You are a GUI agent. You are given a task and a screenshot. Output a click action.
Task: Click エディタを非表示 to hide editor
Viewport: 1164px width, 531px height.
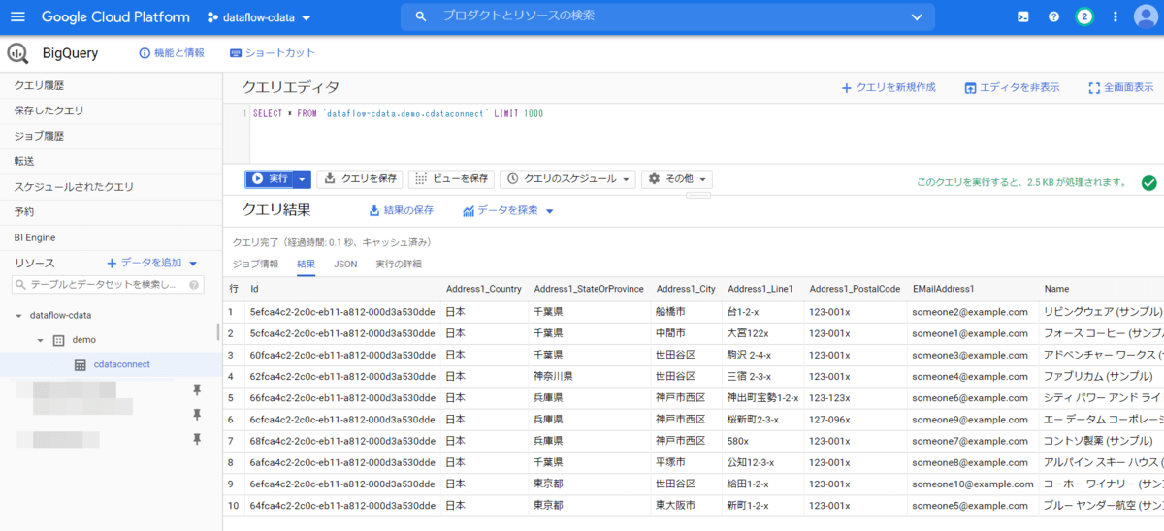[1012, 88]
